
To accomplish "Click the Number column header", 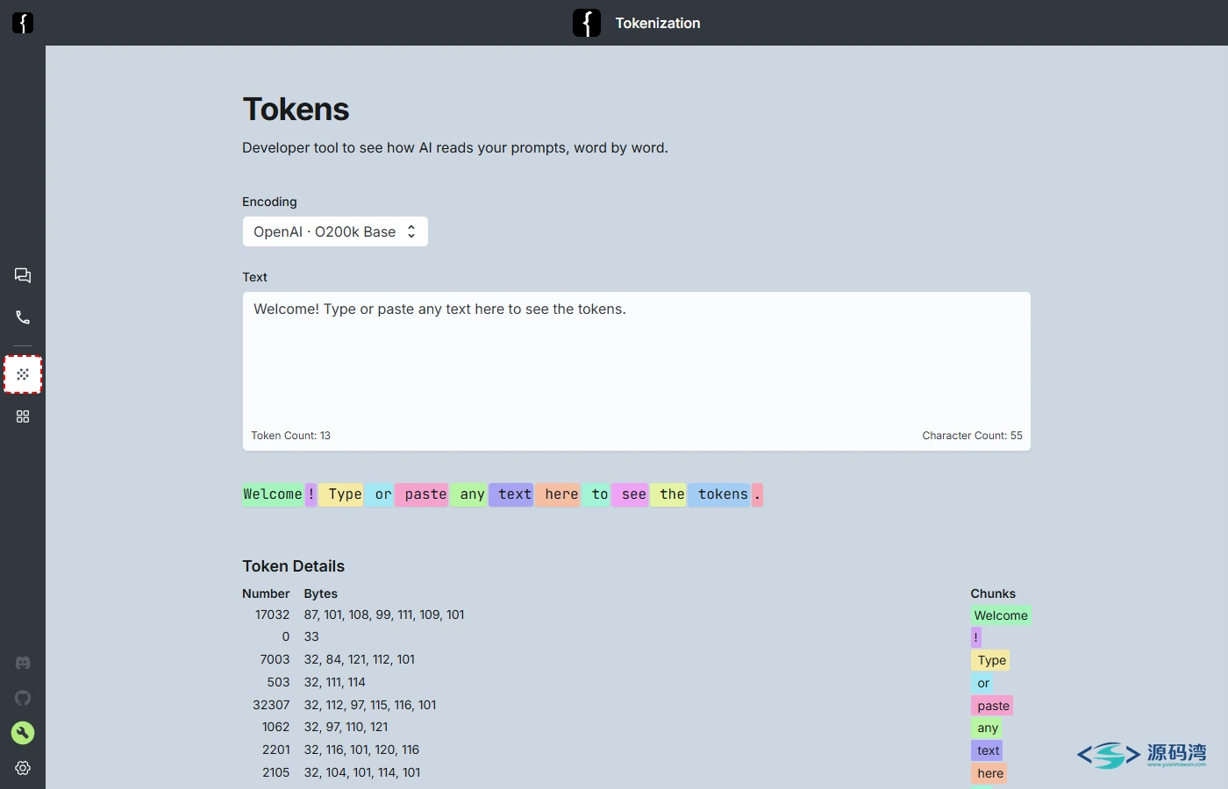I will point(266,594).
